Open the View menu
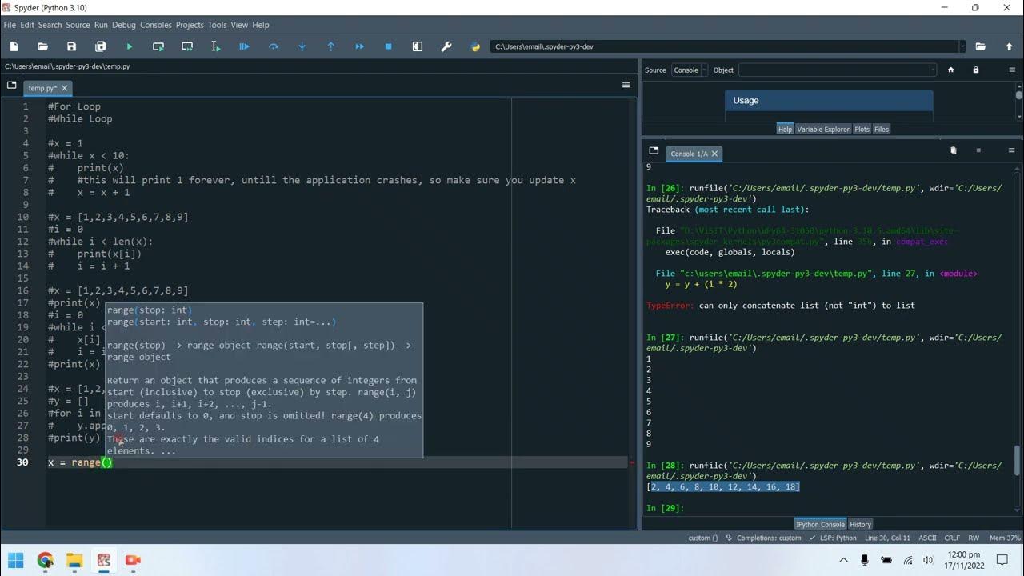The image size is (1024, 576). [x=239, y=25]
